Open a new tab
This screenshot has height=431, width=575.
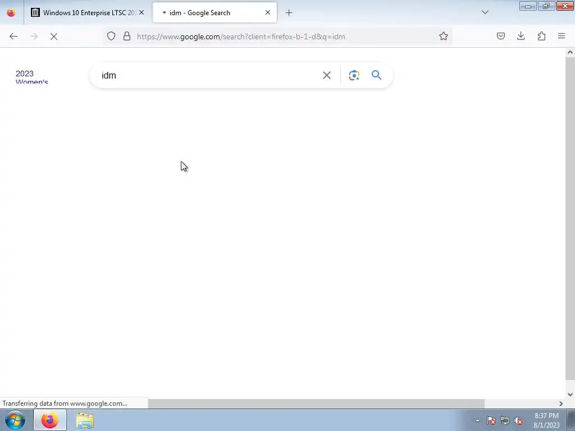289,13
